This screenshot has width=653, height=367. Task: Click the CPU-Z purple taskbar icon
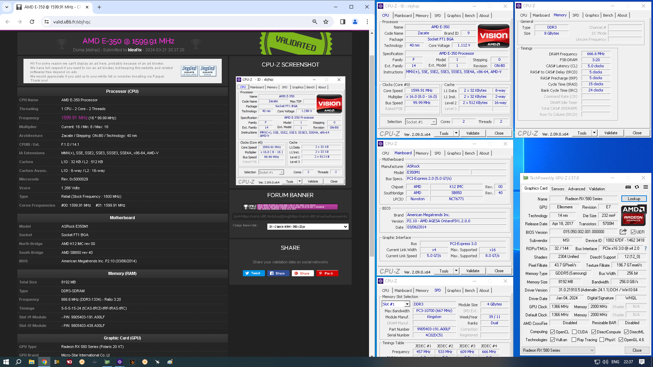(x=120, y=362)
